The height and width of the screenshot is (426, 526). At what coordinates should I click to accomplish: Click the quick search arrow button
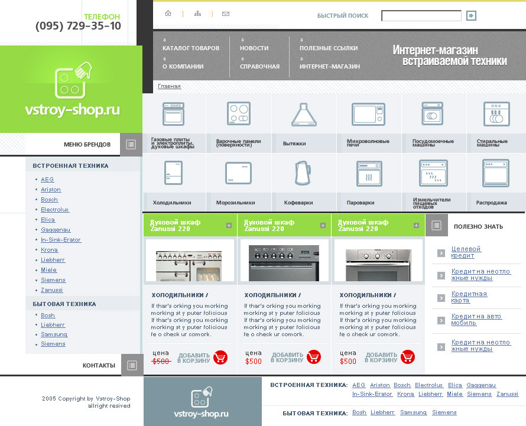tap(471, 15)
